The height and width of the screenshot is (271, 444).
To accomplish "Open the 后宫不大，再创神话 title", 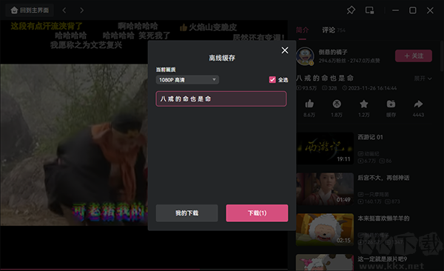I will click(383, 178).
